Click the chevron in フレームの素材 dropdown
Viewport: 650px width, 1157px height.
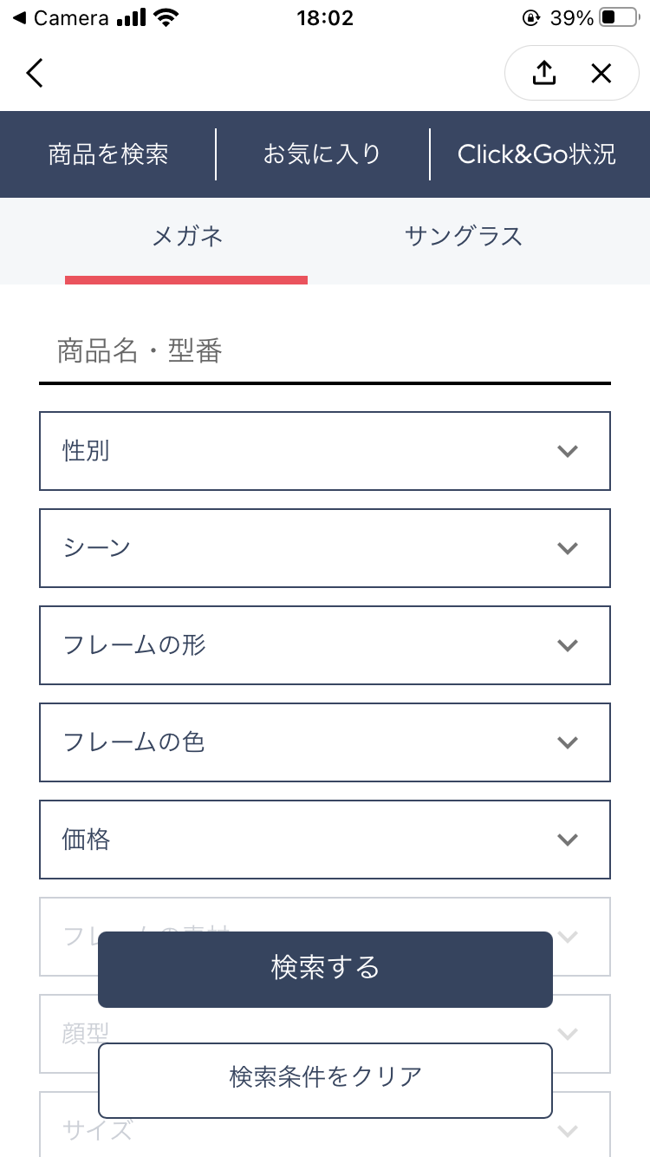click(x=568, y=936)
